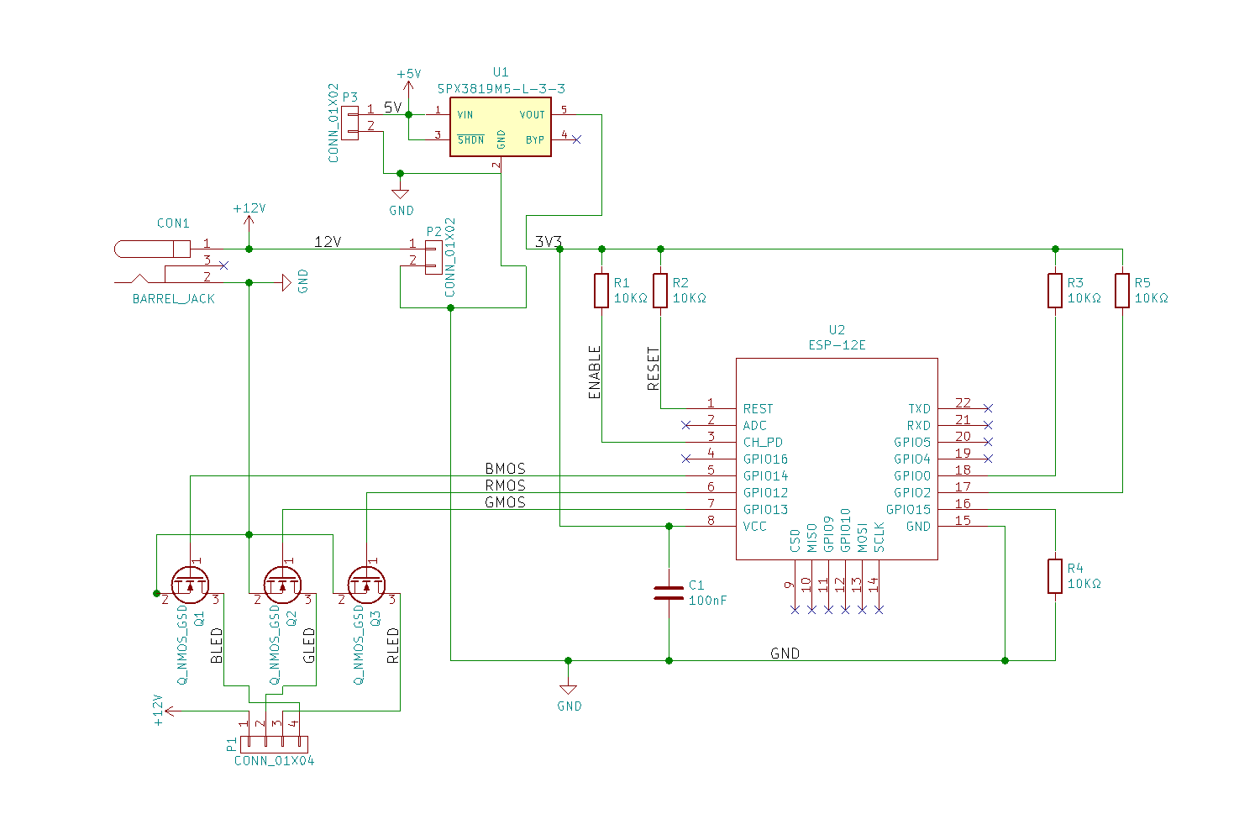Select the R1 10K resistor symbol

click(601, 290)
